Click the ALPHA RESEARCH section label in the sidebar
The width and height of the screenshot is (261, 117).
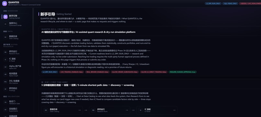[10, 45]
